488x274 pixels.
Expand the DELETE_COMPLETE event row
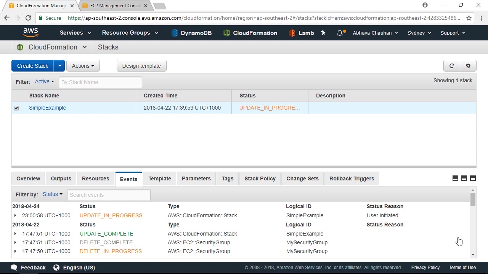click(x=15, y=242)
